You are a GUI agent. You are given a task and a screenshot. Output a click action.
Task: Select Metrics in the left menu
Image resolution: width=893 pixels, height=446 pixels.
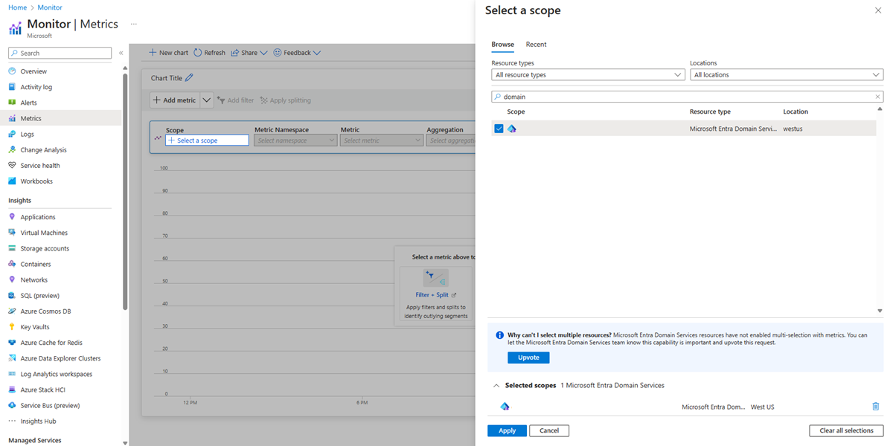(31, 118)
